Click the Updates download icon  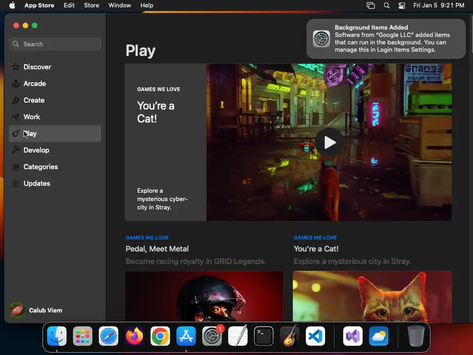pyautogui.click(x=16, y=183)
